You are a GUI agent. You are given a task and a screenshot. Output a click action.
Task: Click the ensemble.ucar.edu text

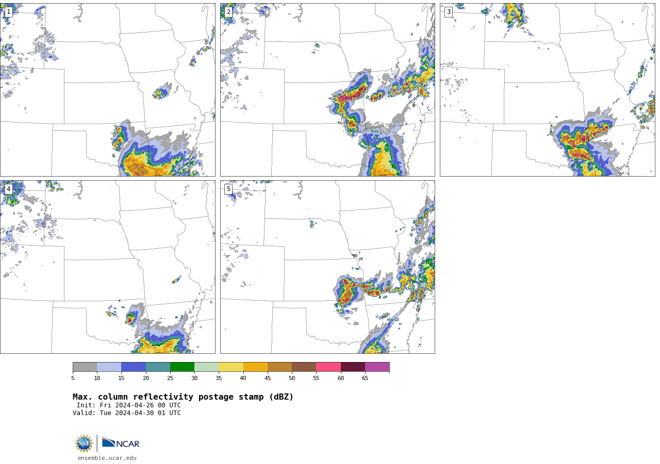pyautogui.click(x=107, y=458)
